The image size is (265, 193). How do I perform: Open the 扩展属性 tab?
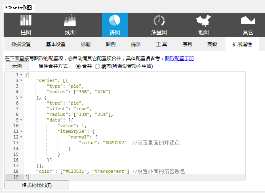point(242,44)
